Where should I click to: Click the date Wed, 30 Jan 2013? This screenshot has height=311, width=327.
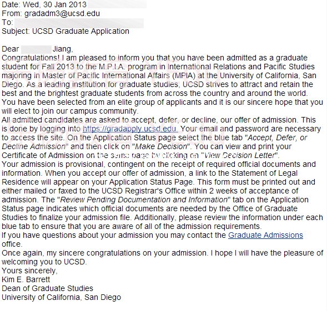tap(54, 4)
